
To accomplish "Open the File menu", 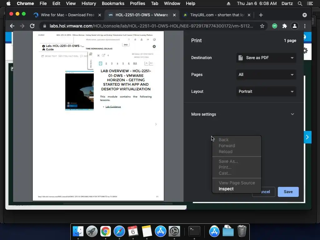I will [x=43, y=3].
